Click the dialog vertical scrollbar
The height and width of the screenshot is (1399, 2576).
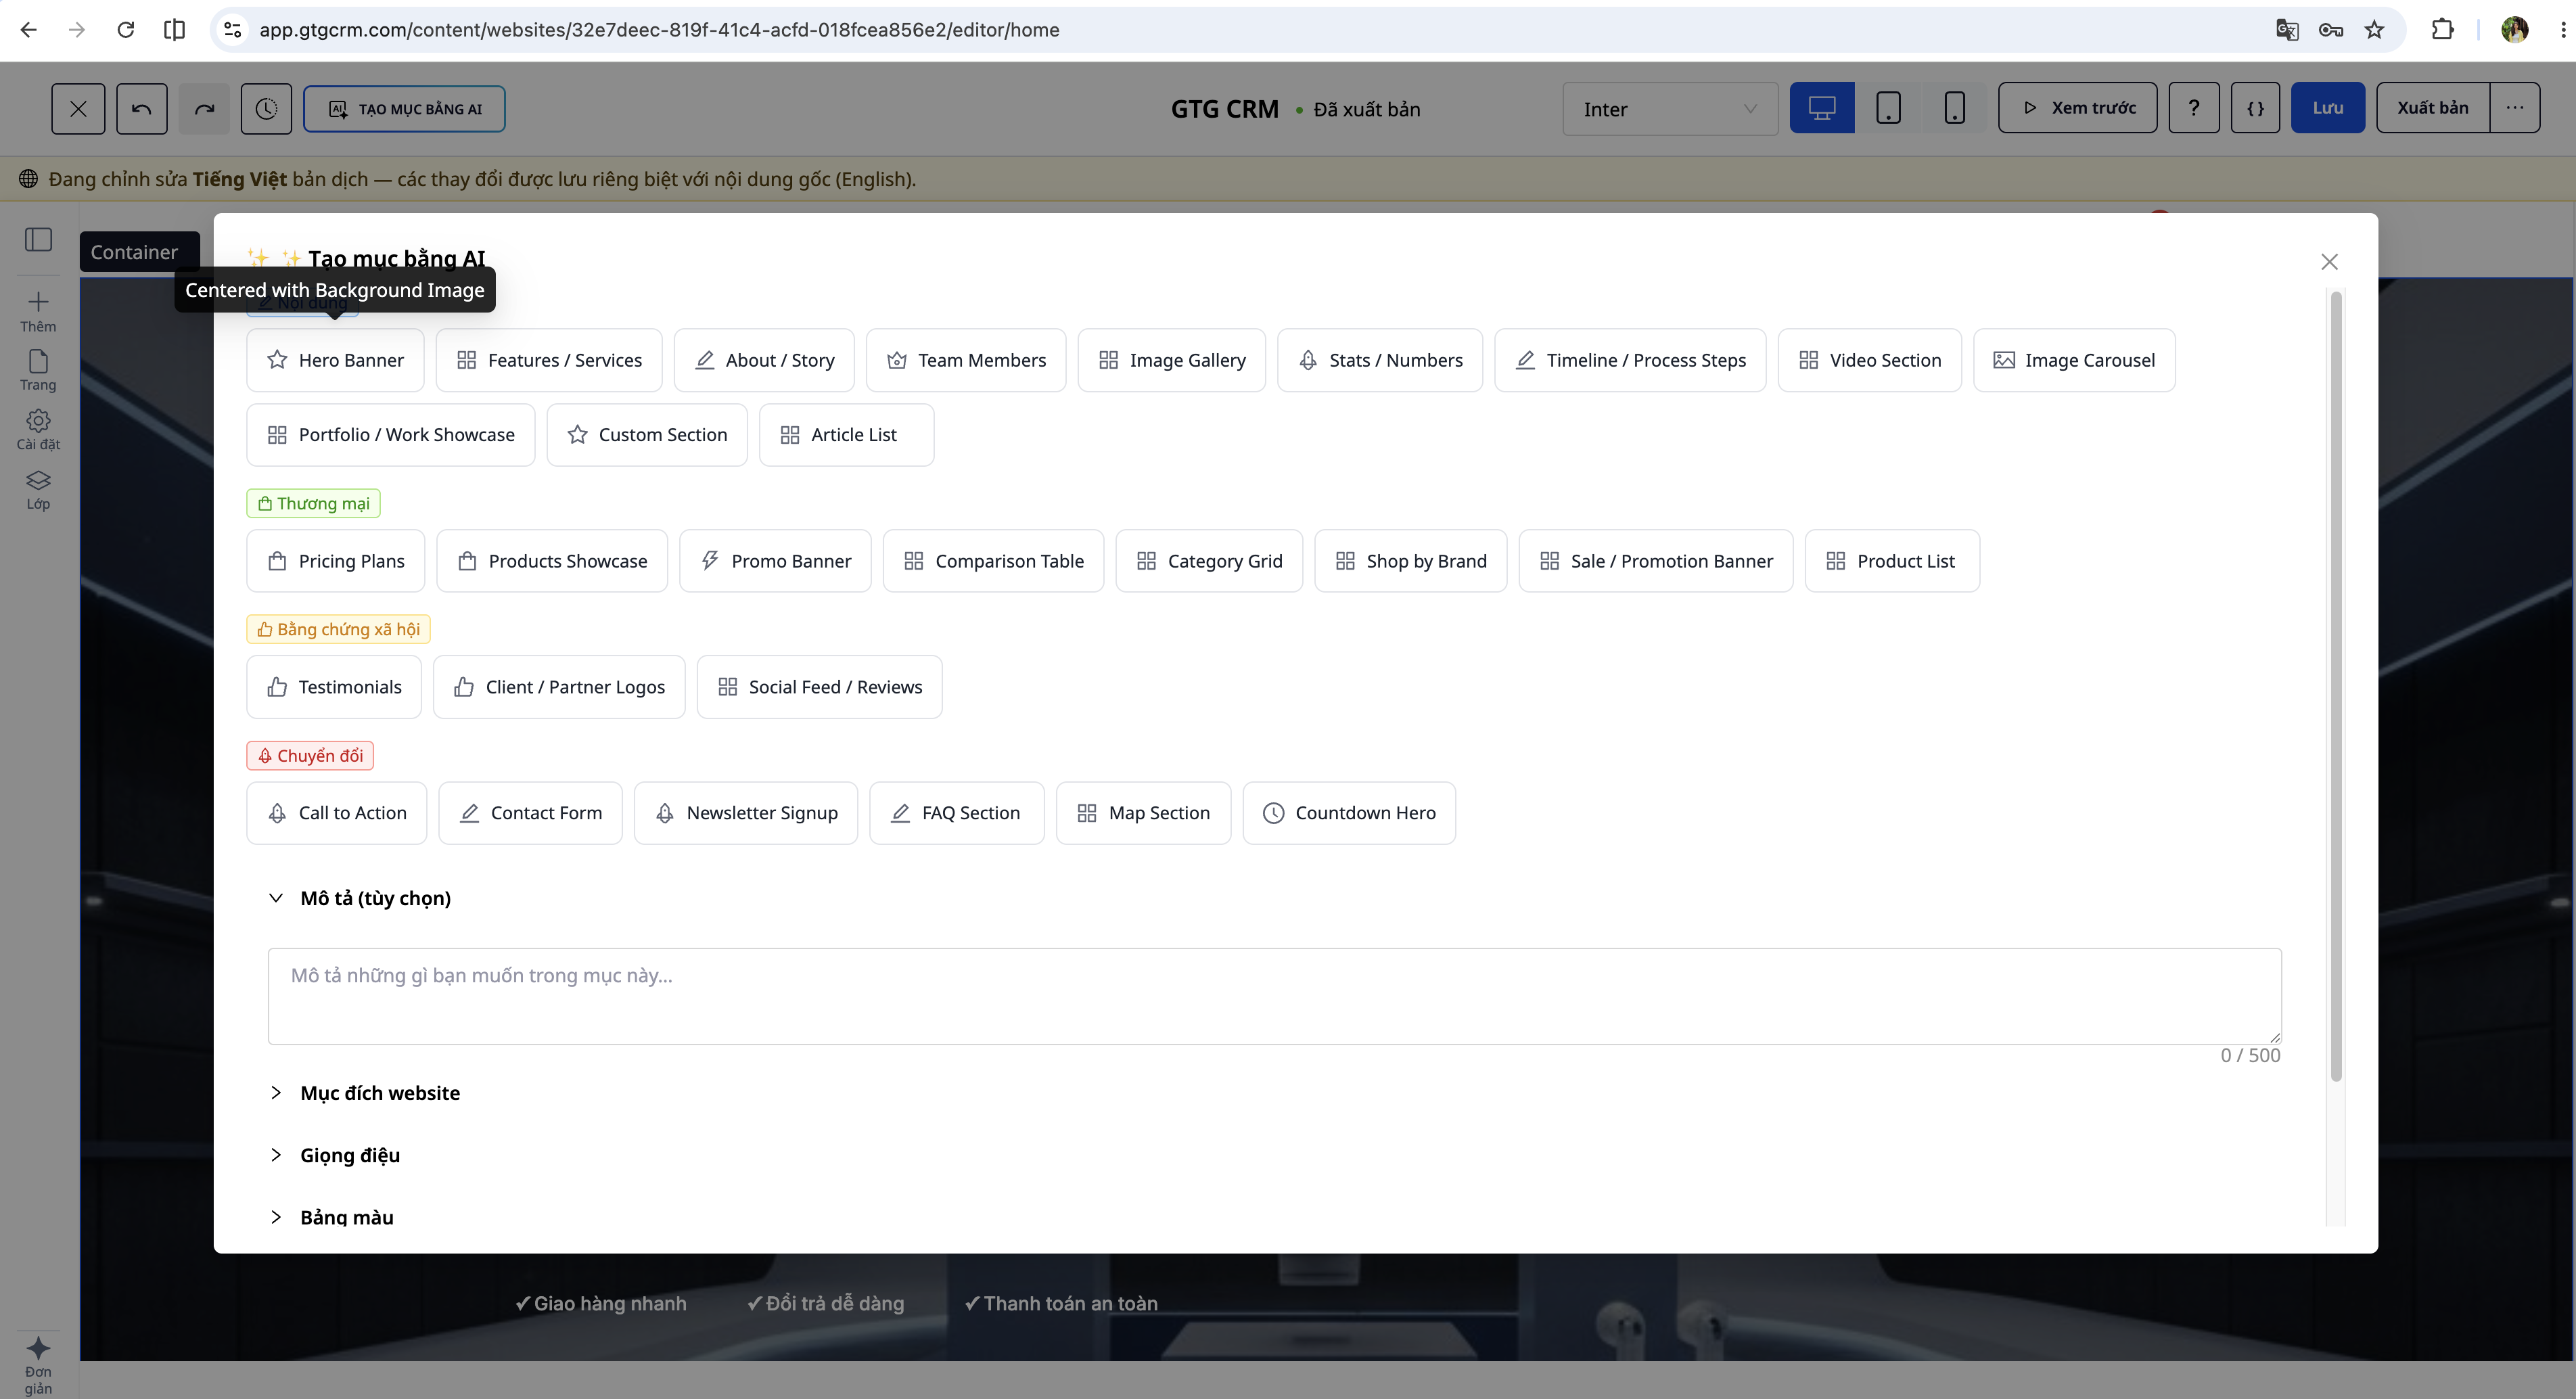(2336, 686)
